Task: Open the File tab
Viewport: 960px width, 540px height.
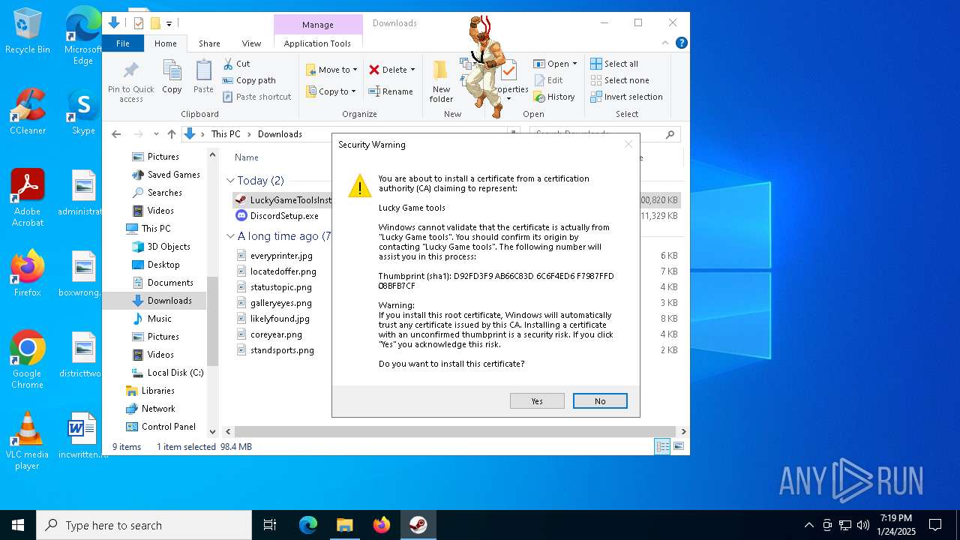Action: (x=123, y=43)
